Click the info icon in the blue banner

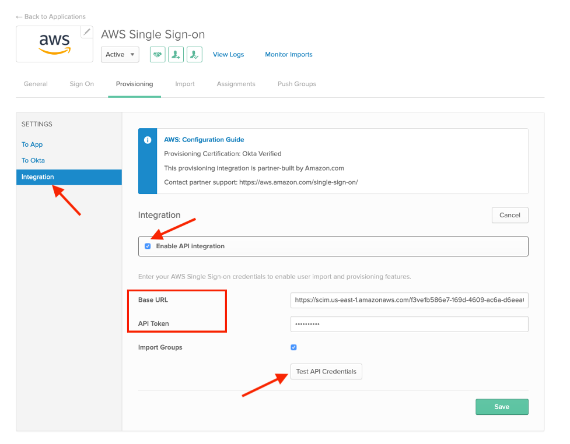click(147, 140)
